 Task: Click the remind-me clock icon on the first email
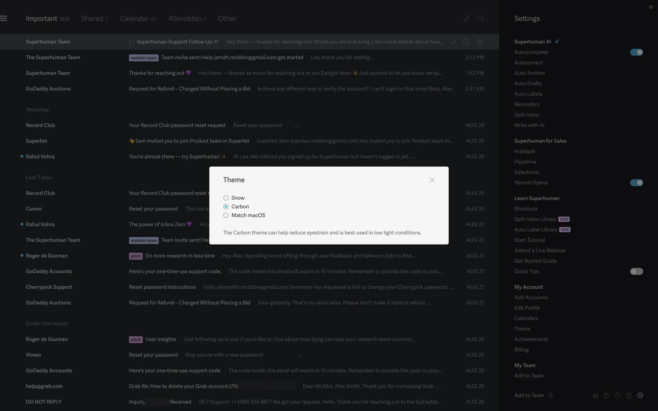(466, 42)
